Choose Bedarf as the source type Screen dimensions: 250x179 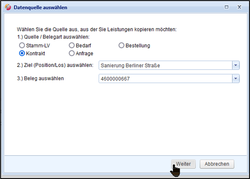point(72,45)
